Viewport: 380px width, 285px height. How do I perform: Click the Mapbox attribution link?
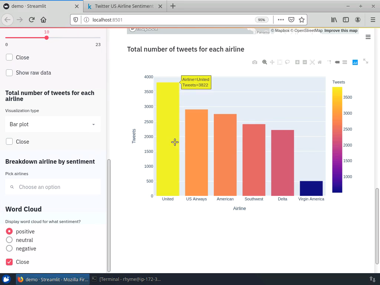(280, 30)
